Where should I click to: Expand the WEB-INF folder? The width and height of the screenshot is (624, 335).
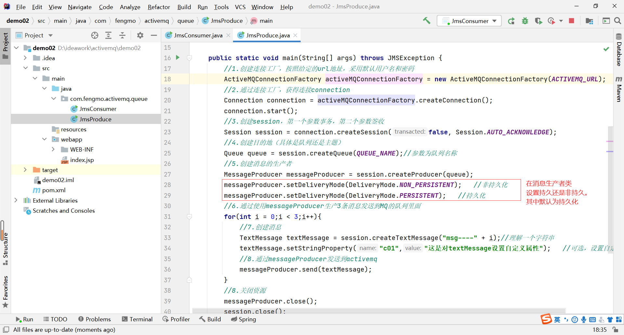pos(53,149)
